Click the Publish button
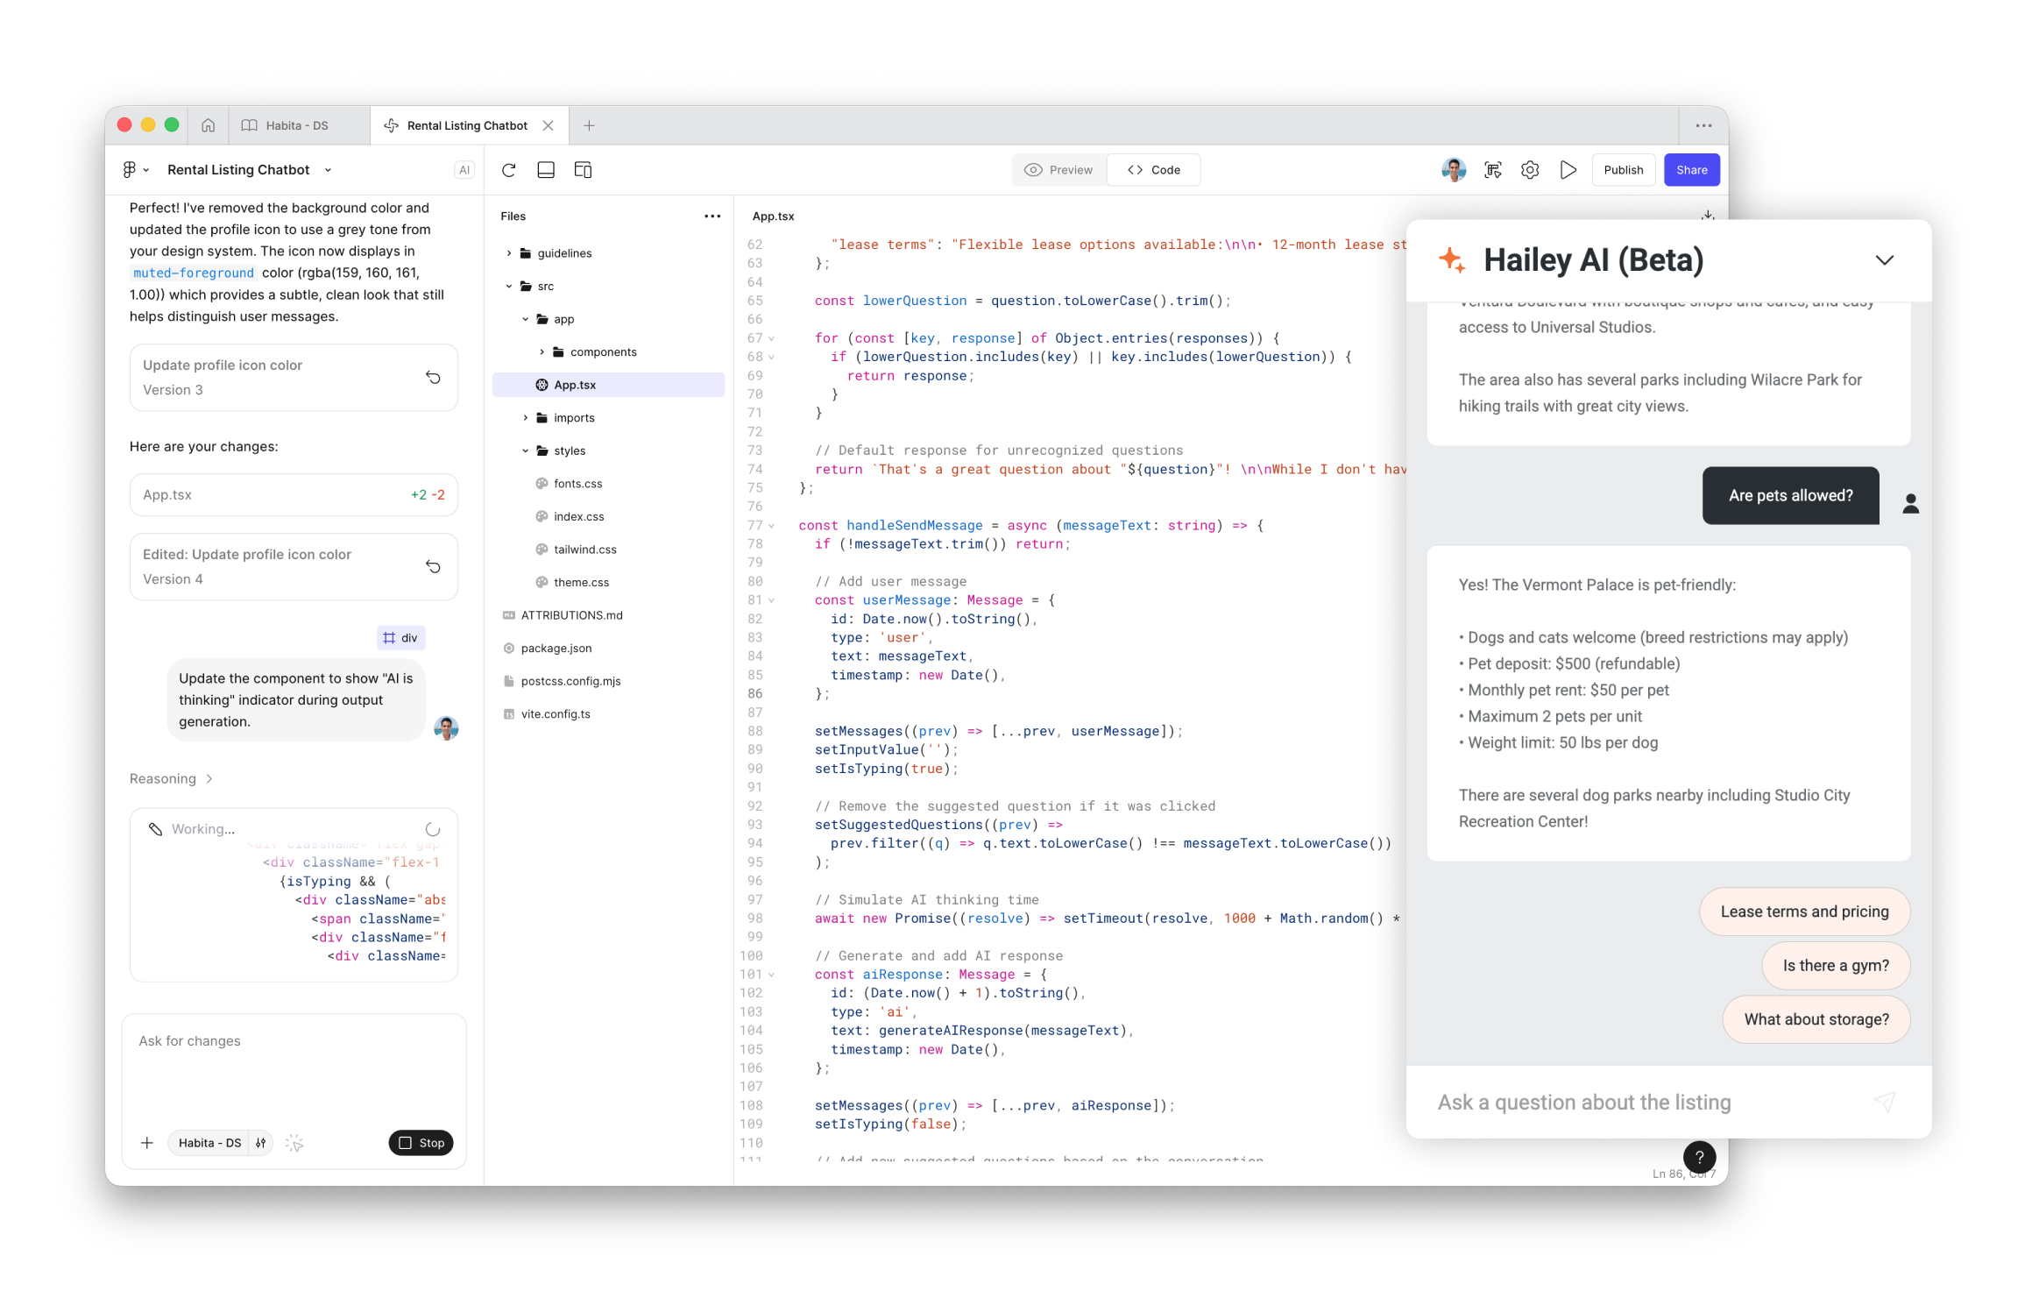Viewport: 2039px width, 1291px height. 1623,170
